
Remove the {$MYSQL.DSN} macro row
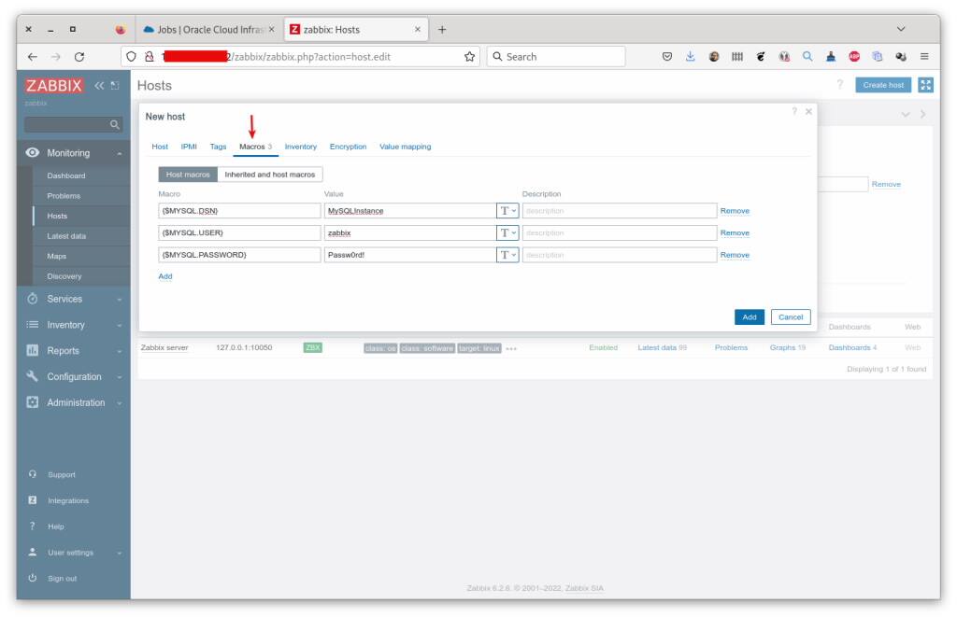(x=735, y=211)
